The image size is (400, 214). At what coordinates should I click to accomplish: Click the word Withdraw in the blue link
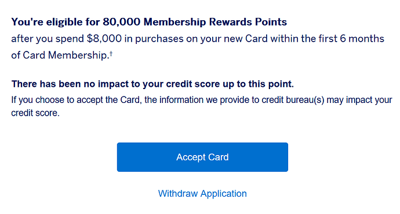coord(178,193)
